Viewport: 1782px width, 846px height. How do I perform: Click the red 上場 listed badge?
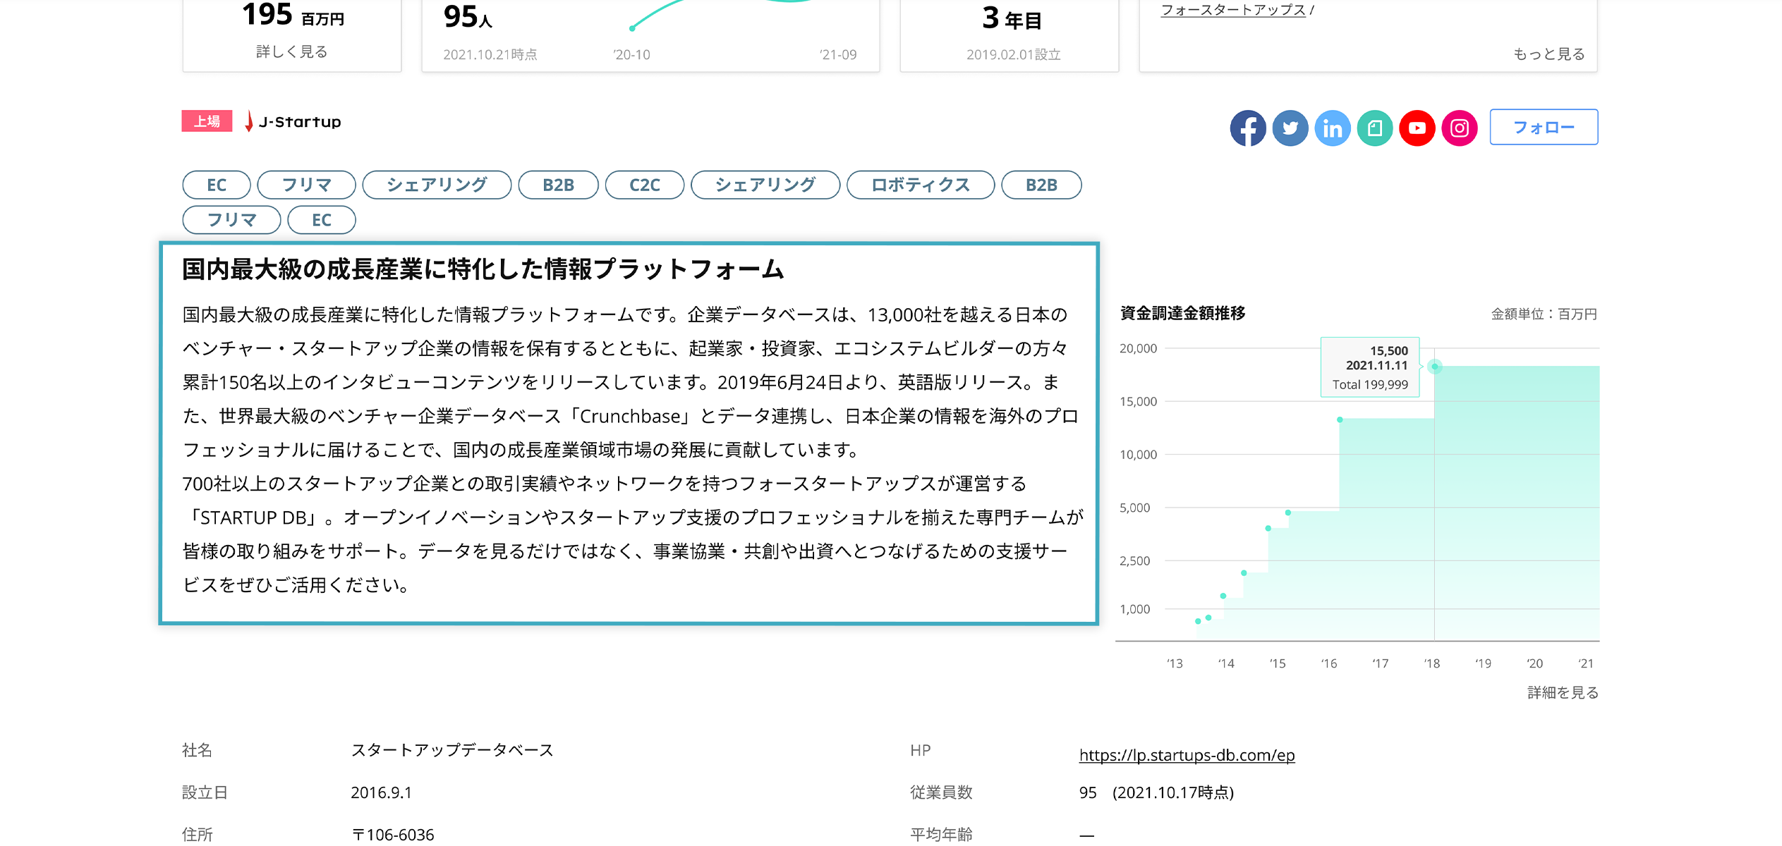pyautogui.click(x=207, y=121)
